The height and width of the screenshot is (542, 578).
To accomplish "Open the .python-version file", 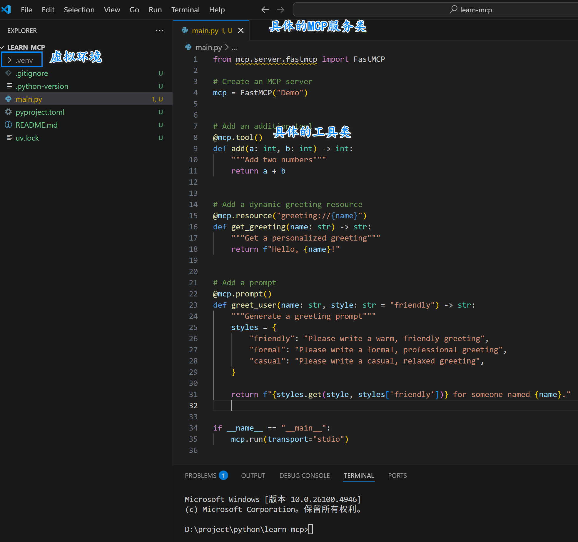I will click(42, 86).
